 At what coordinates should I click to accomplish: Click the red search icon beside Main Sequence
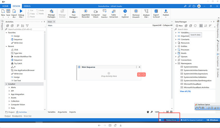click(x=144, y=74)
